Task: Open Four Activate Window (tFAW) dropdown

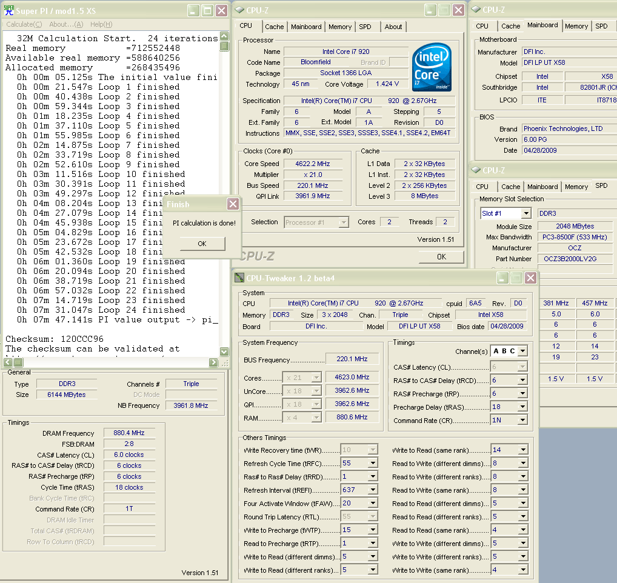Action: 373,503
